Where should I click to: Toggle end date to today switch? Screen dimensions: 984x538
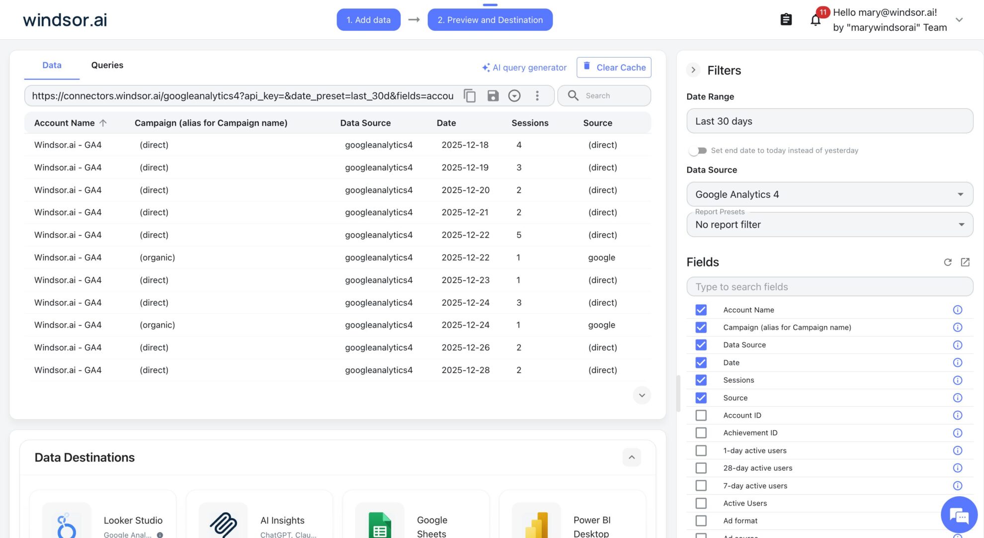[x=698, y=151]
